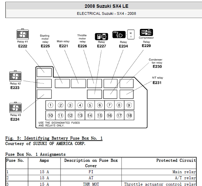Open 'Fig. 3: Identifying Battery Fuse Box No. 1' link
Viewport: 202px width, 186px height.
coord(54,138)
